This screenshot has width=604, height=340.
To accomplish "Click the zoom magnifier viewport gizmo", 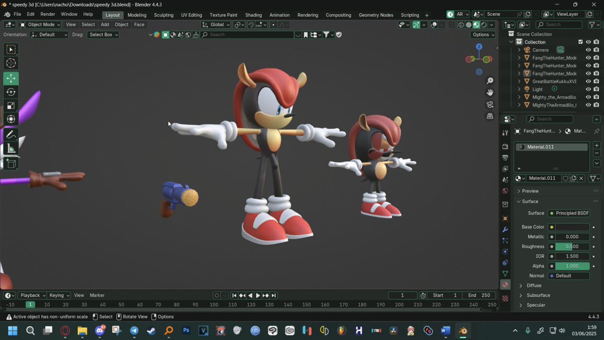I will pyautogui.click(x=490, y=81).
